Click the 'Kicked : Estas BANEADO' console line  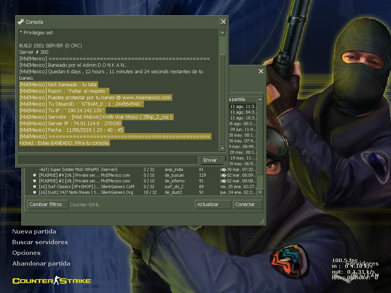(x=64, y=143)
